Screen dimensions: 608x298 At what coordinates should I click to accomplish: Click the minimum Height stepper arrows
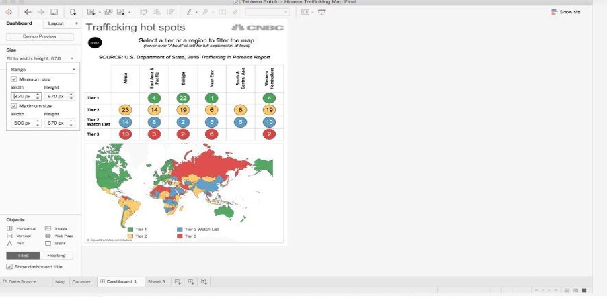(x=71, y=96)
